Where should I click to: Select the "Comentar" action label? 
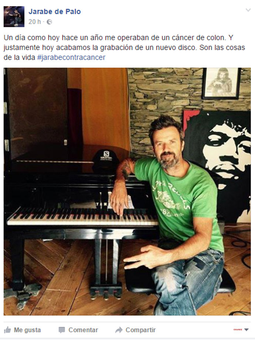pos(83,330)
